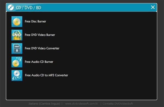The width and height of the screenshot is (164, 107).
Task: Click the 'Free Disc Burner' label
Action: 35,21
